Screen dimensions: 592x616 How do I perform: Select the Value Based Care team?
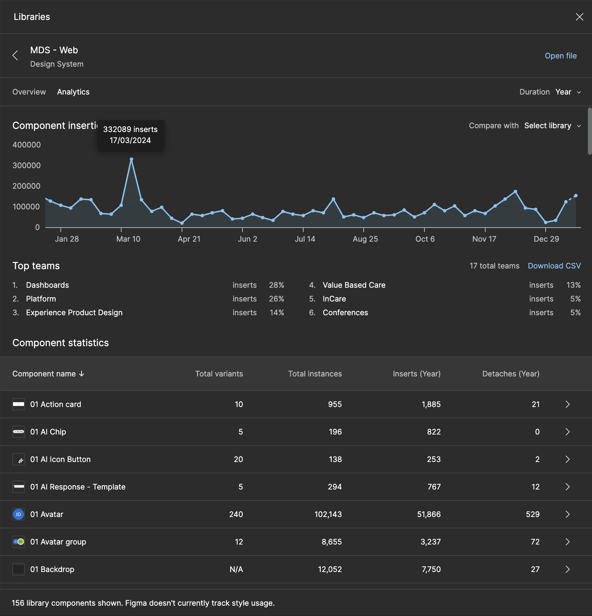coord(354,285)
